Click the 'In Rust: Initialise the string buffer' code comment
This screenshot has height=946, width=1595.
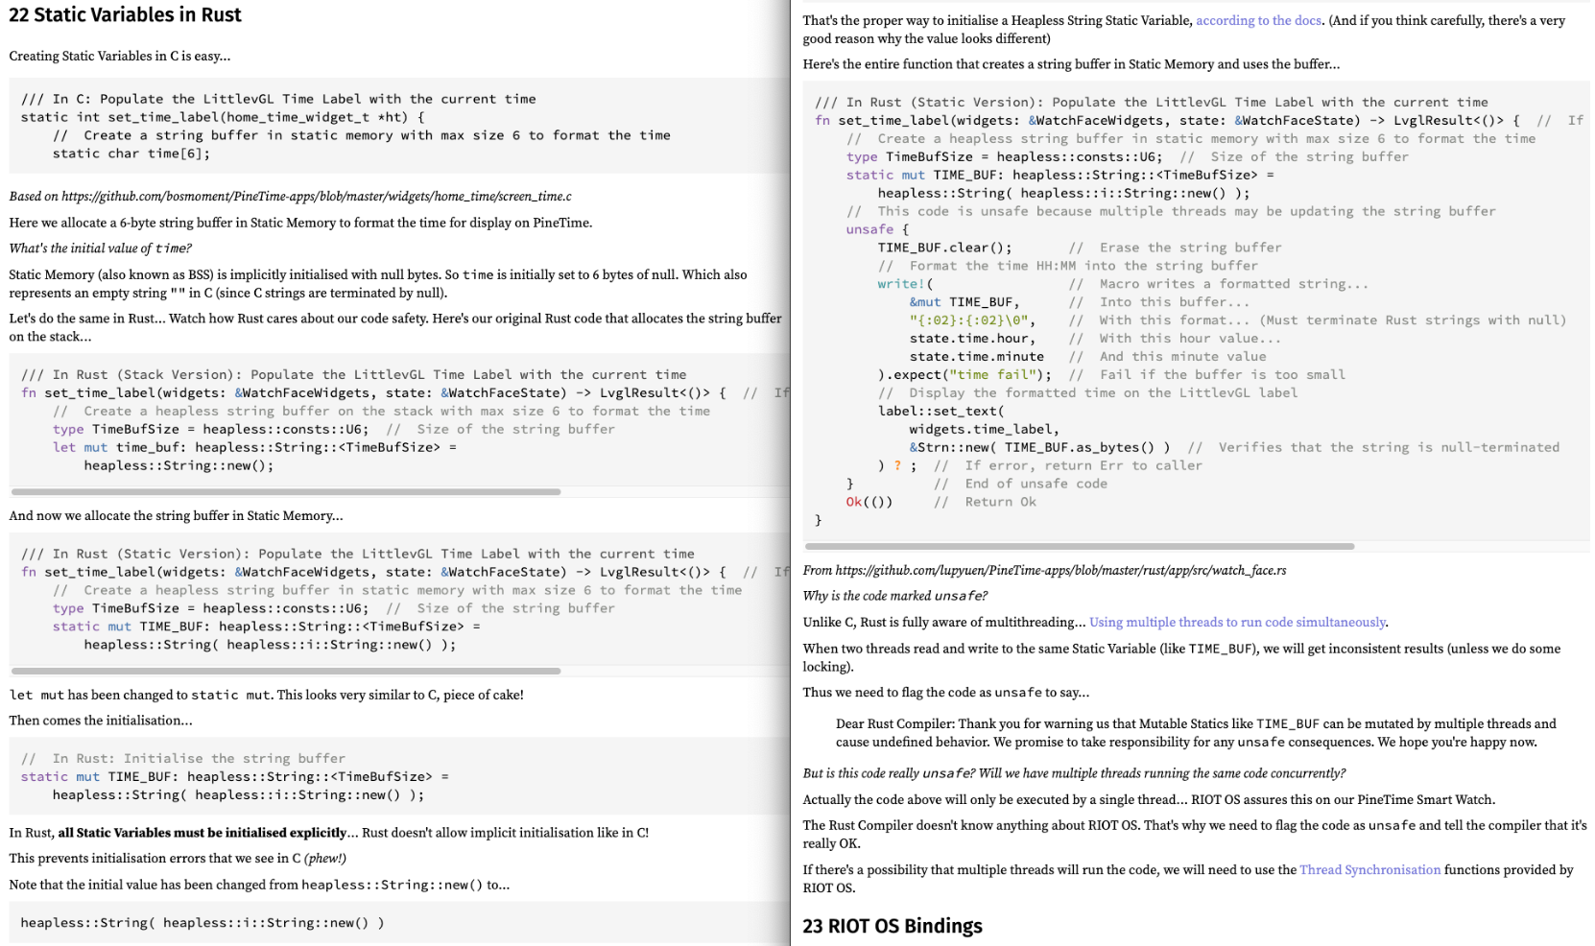click(198, 758)
